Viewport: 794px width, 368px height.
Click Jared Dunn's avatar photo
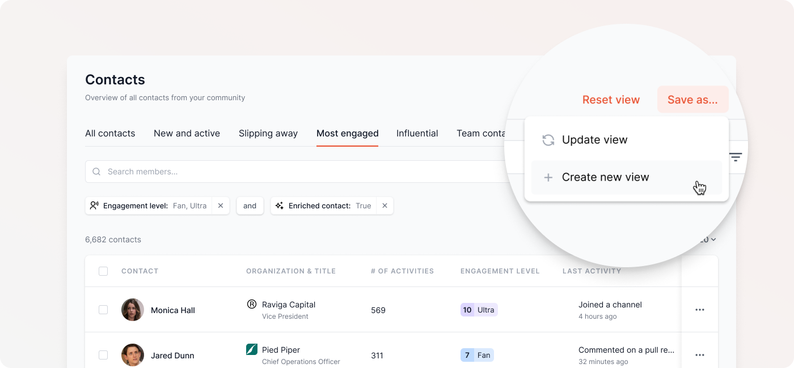(133, 355)
